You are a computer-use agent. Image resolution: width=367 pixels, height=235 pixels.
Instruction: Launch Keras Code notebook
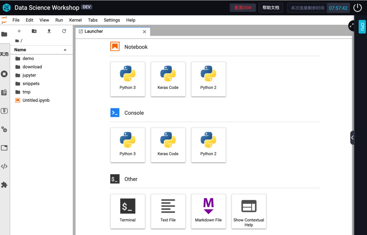168,79
